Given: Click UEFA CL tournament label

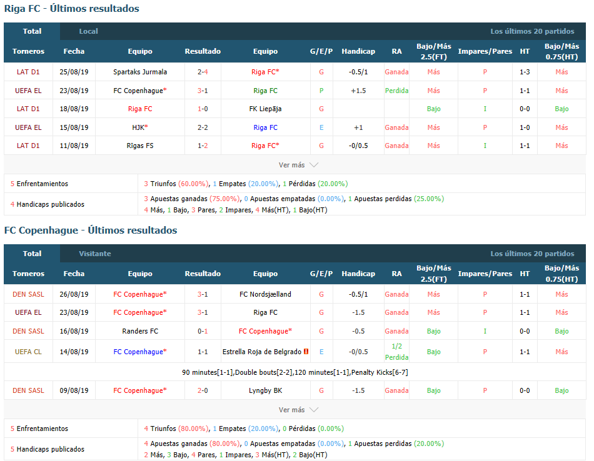Looking at the screenshot, I should pyautogui.click(x=28, y=352).
